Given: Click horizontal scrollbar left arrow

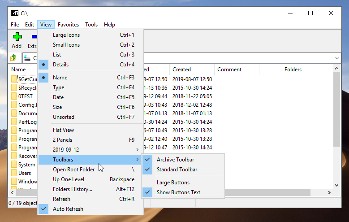Looking at the screenshot, I should pos(12,192).
